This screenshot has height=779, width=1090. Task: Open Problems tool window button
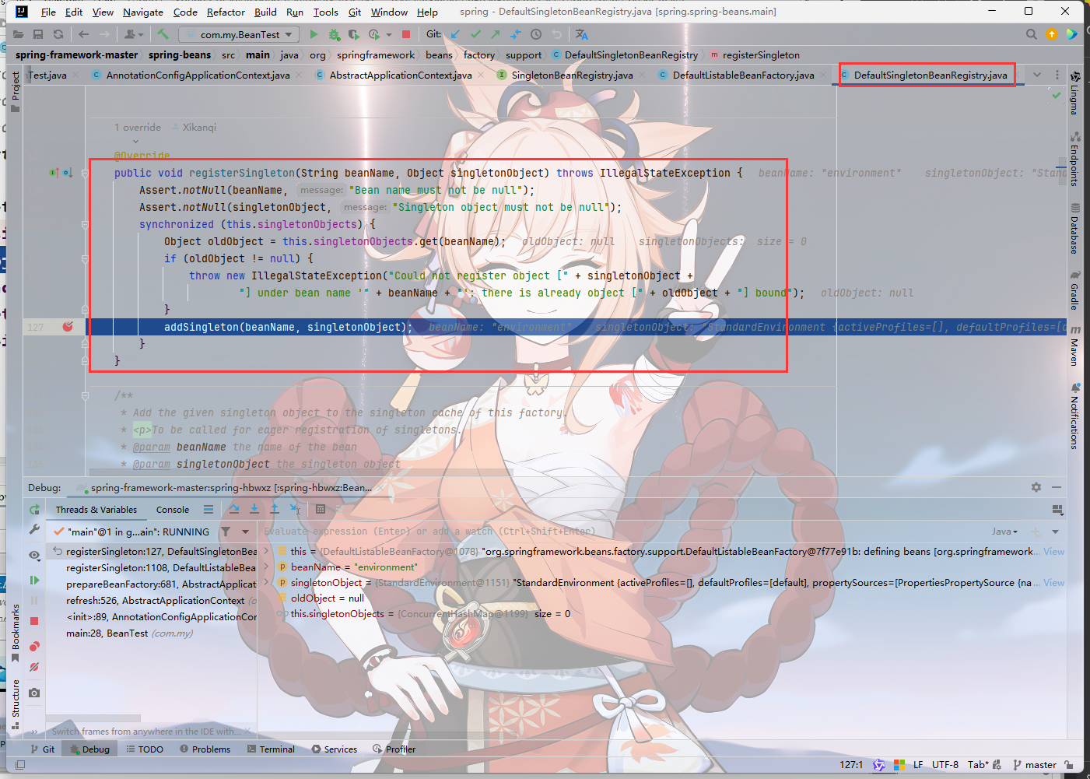pos(205,749)
